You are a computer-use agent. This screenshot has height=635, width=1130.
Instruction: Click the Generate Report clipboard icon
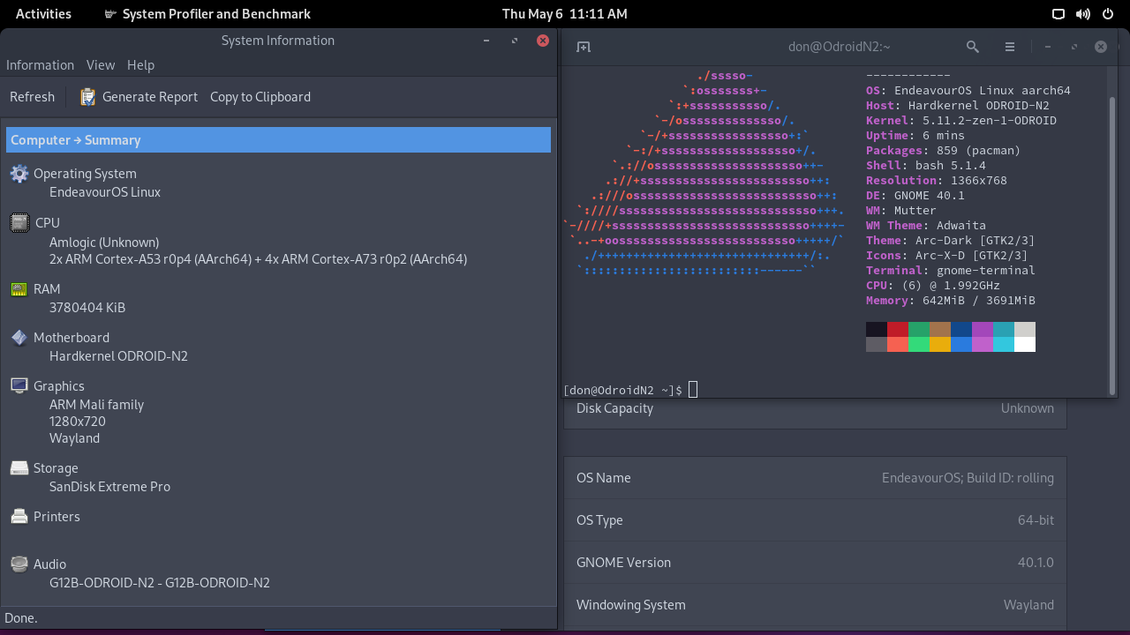(x=87, y=97)
